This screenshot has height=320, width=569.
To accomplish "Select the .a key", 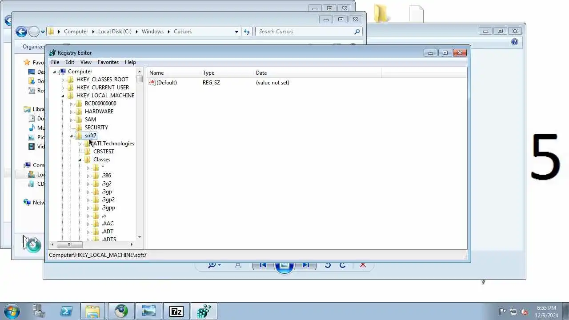I will tap(104, 216).
